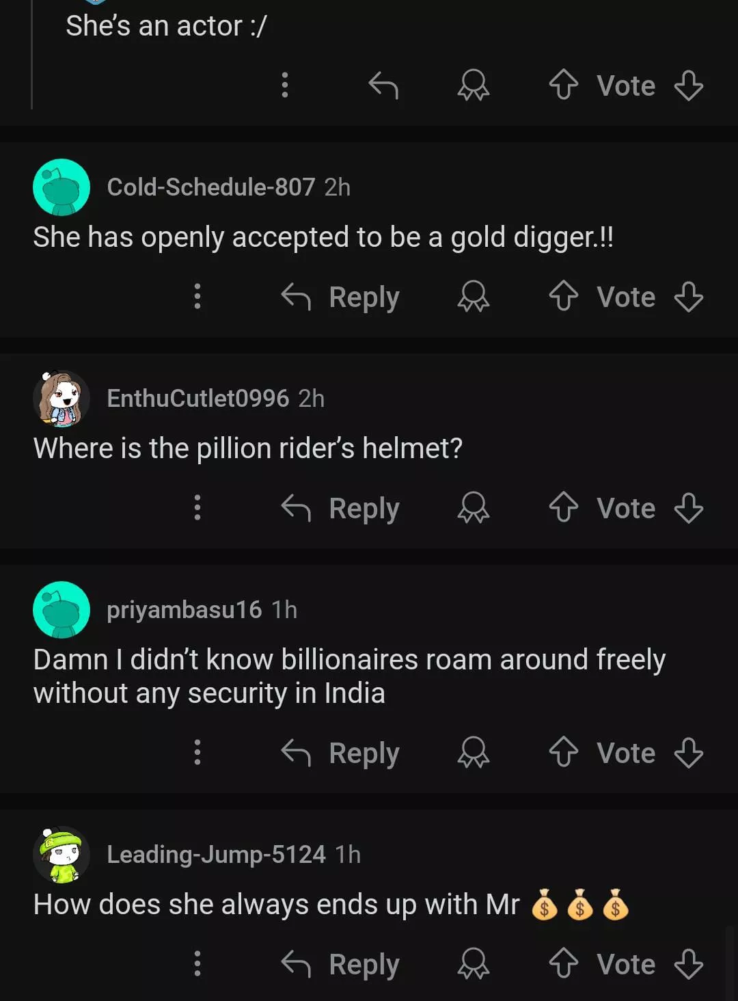Reply to priyambasu16's comment
The width and height of the screenshot is (738, 1001).
coord(340,753)
